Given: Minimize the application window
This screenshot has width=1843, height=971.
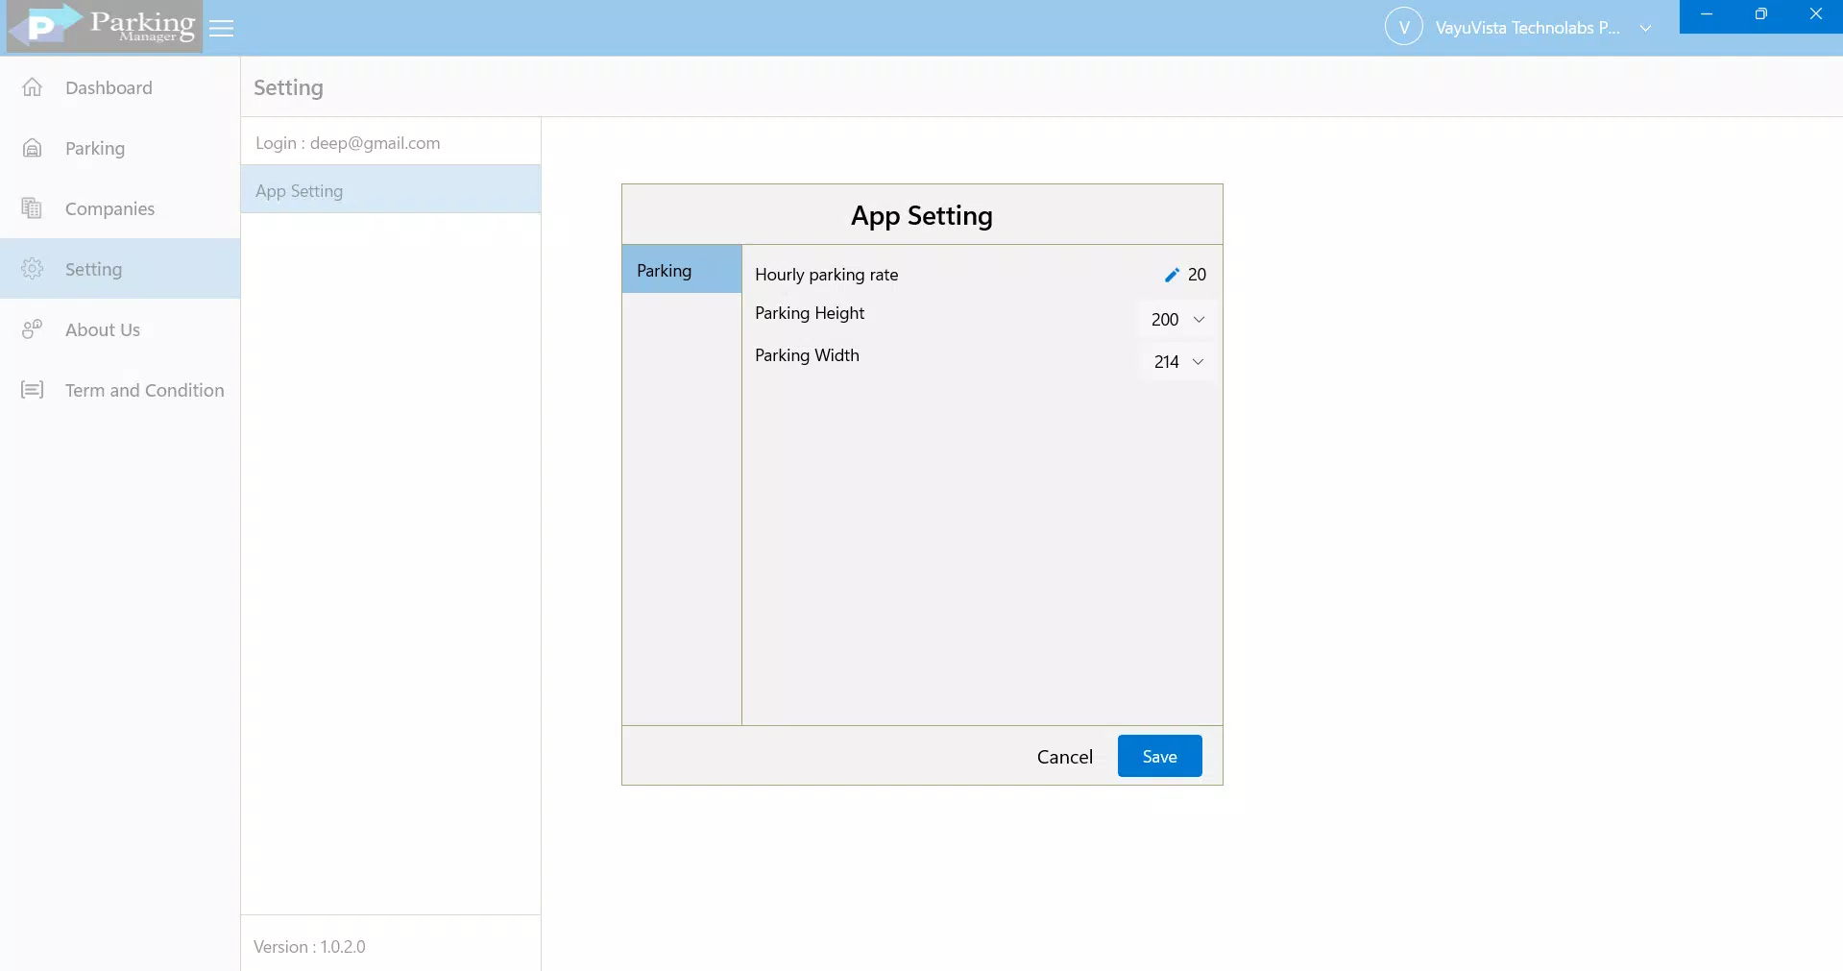Looking at the screenshot, I should pos(1707,14).
